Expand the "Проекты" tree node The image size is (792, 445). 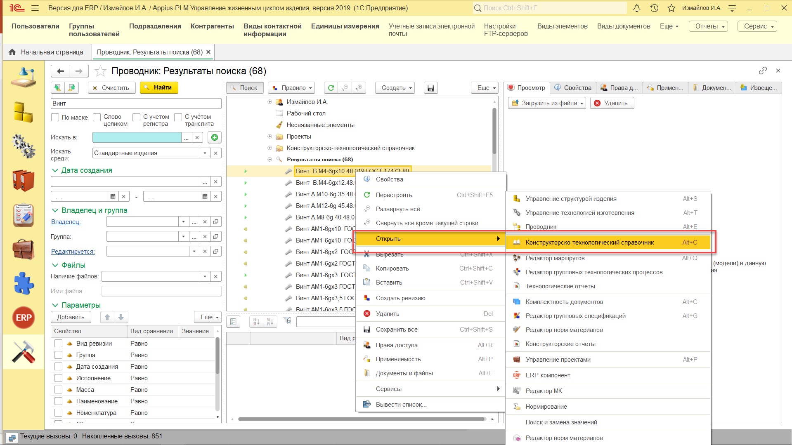[x=270, y=137]
